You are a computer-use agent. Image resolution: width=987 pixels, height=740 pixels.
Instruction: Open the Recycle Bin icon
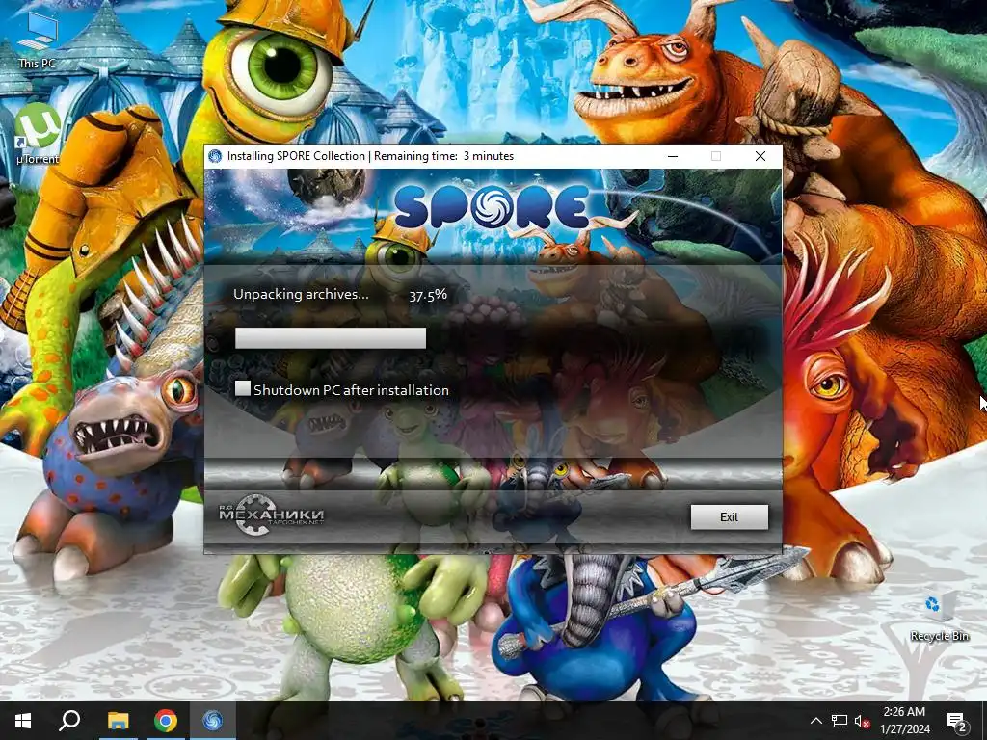click(x=939, y=617)
